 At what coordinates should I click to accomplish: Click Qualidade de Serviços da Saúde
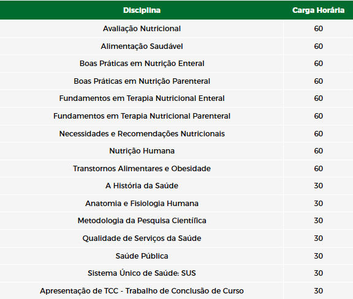(142, 238)
